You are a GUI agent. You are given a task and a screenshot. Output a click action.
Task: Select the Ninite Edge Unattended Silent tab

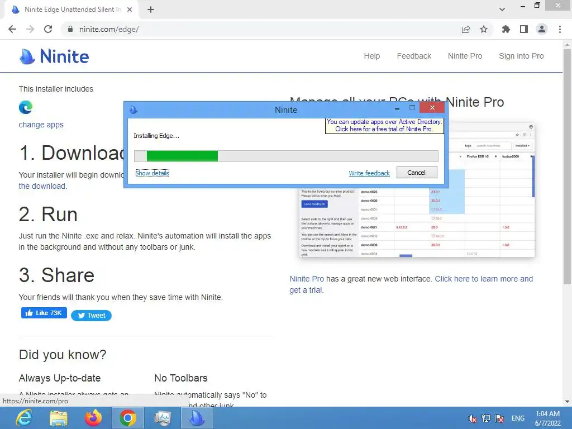pyautogui.click(x=71, y=9)
